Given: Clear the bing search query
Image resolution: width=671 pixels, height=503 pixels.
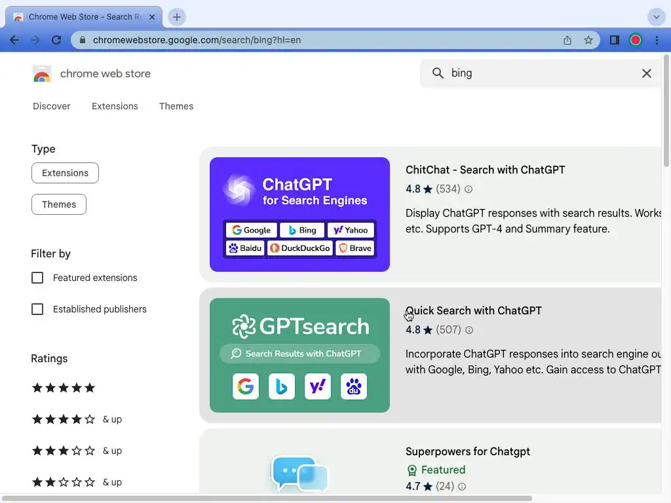Looking at the screenshot, I should coord(647,73).
